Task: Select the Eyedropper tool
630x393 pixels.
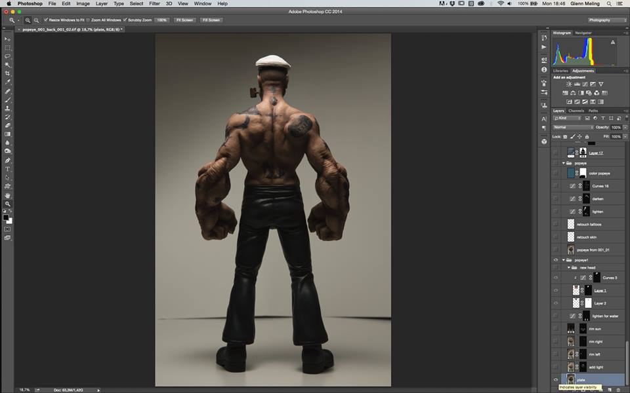Action: pos(8,82)
